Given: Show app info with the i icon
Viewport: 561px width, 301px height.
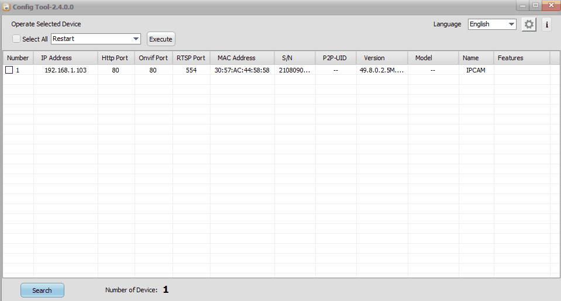Looking at the screenshot, I should point(547,25).
